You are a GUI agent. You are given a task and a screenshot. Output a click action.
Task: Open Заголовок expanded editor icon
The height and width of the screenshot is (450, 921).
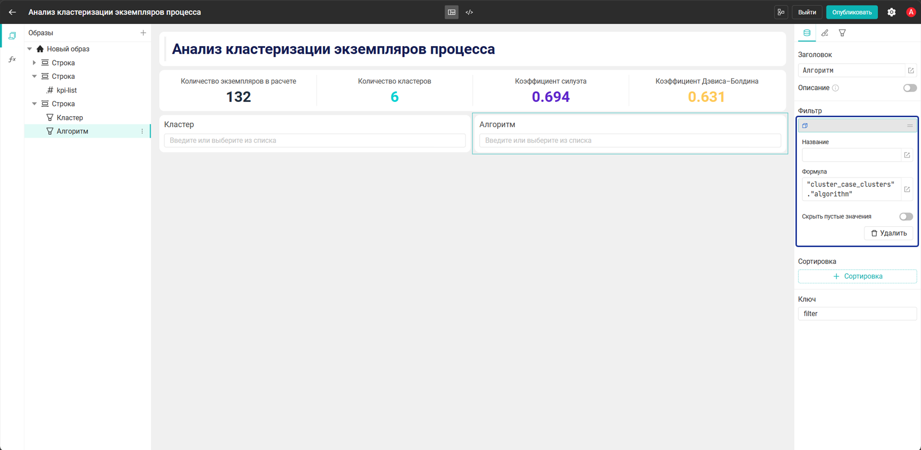click(x=911, y=71)
